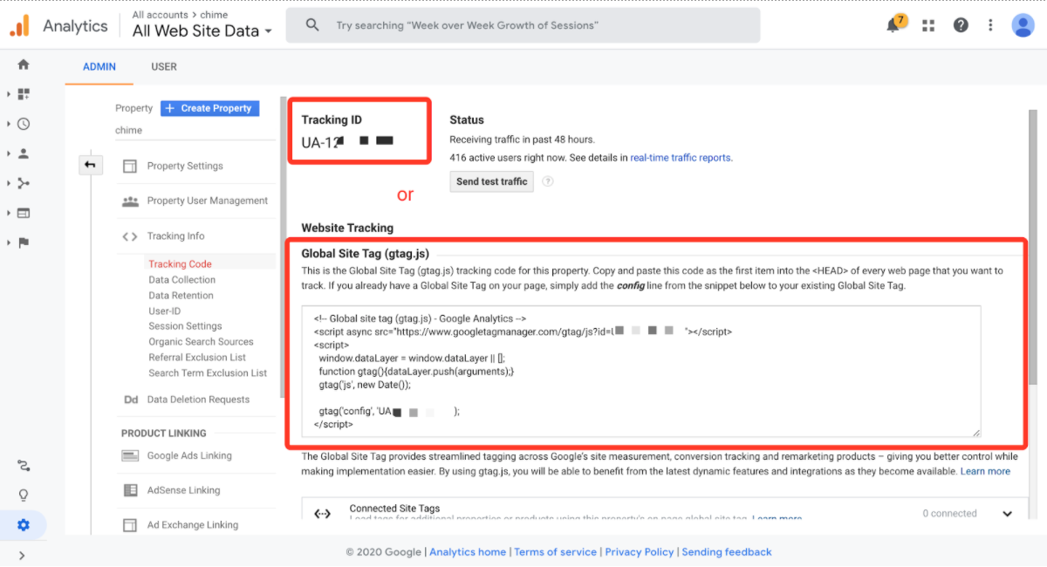Image resolution: width=1047 pixels, height=567 pixels.
Task: Click the Analytics search field
Action: [523, 25]
